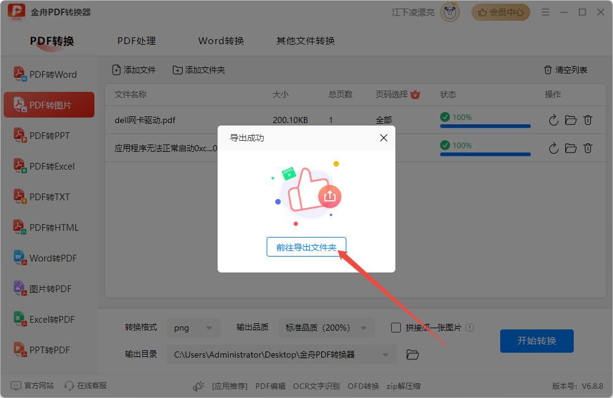
Task: Switch to the PDF转换 top tab
Action: 51,41
